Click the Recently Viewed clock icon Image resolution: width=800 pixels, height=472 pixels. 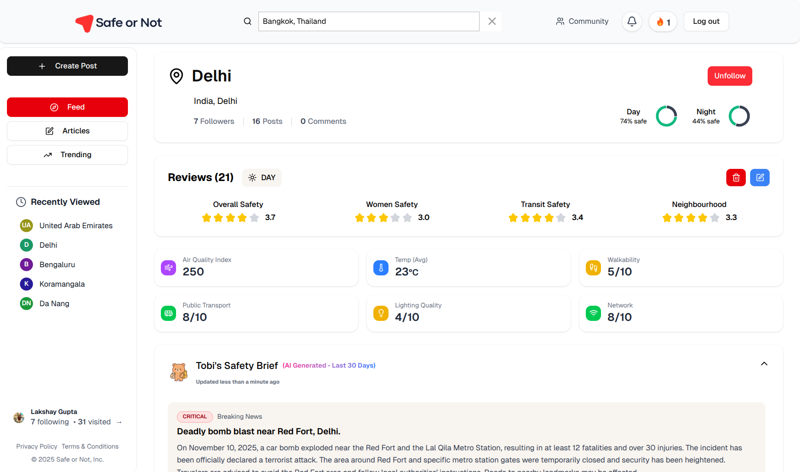click(x=21, y=202)
